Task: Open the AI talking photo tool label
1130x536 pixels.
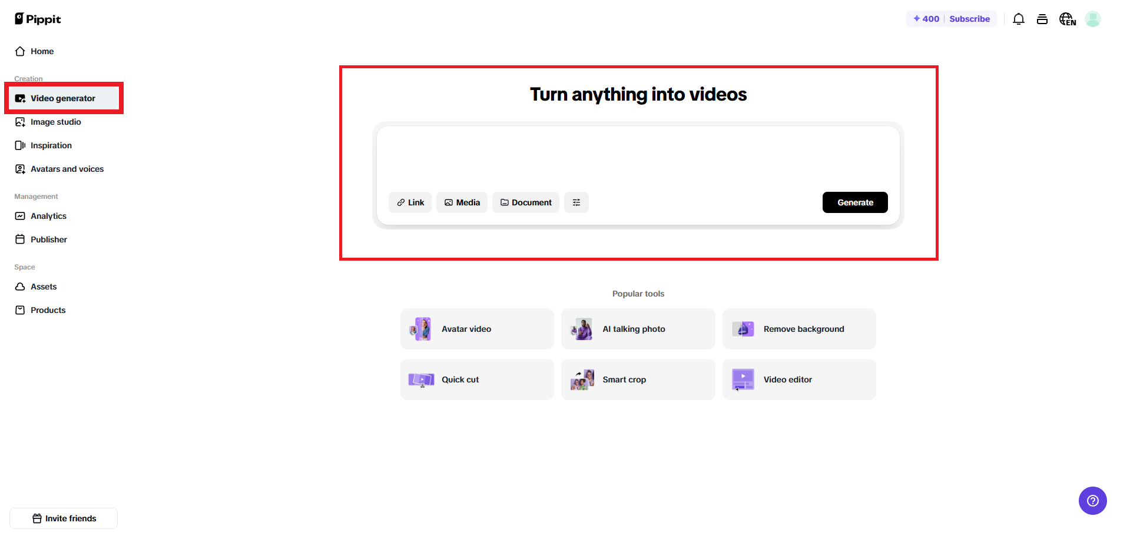Action: pos(634,329)
